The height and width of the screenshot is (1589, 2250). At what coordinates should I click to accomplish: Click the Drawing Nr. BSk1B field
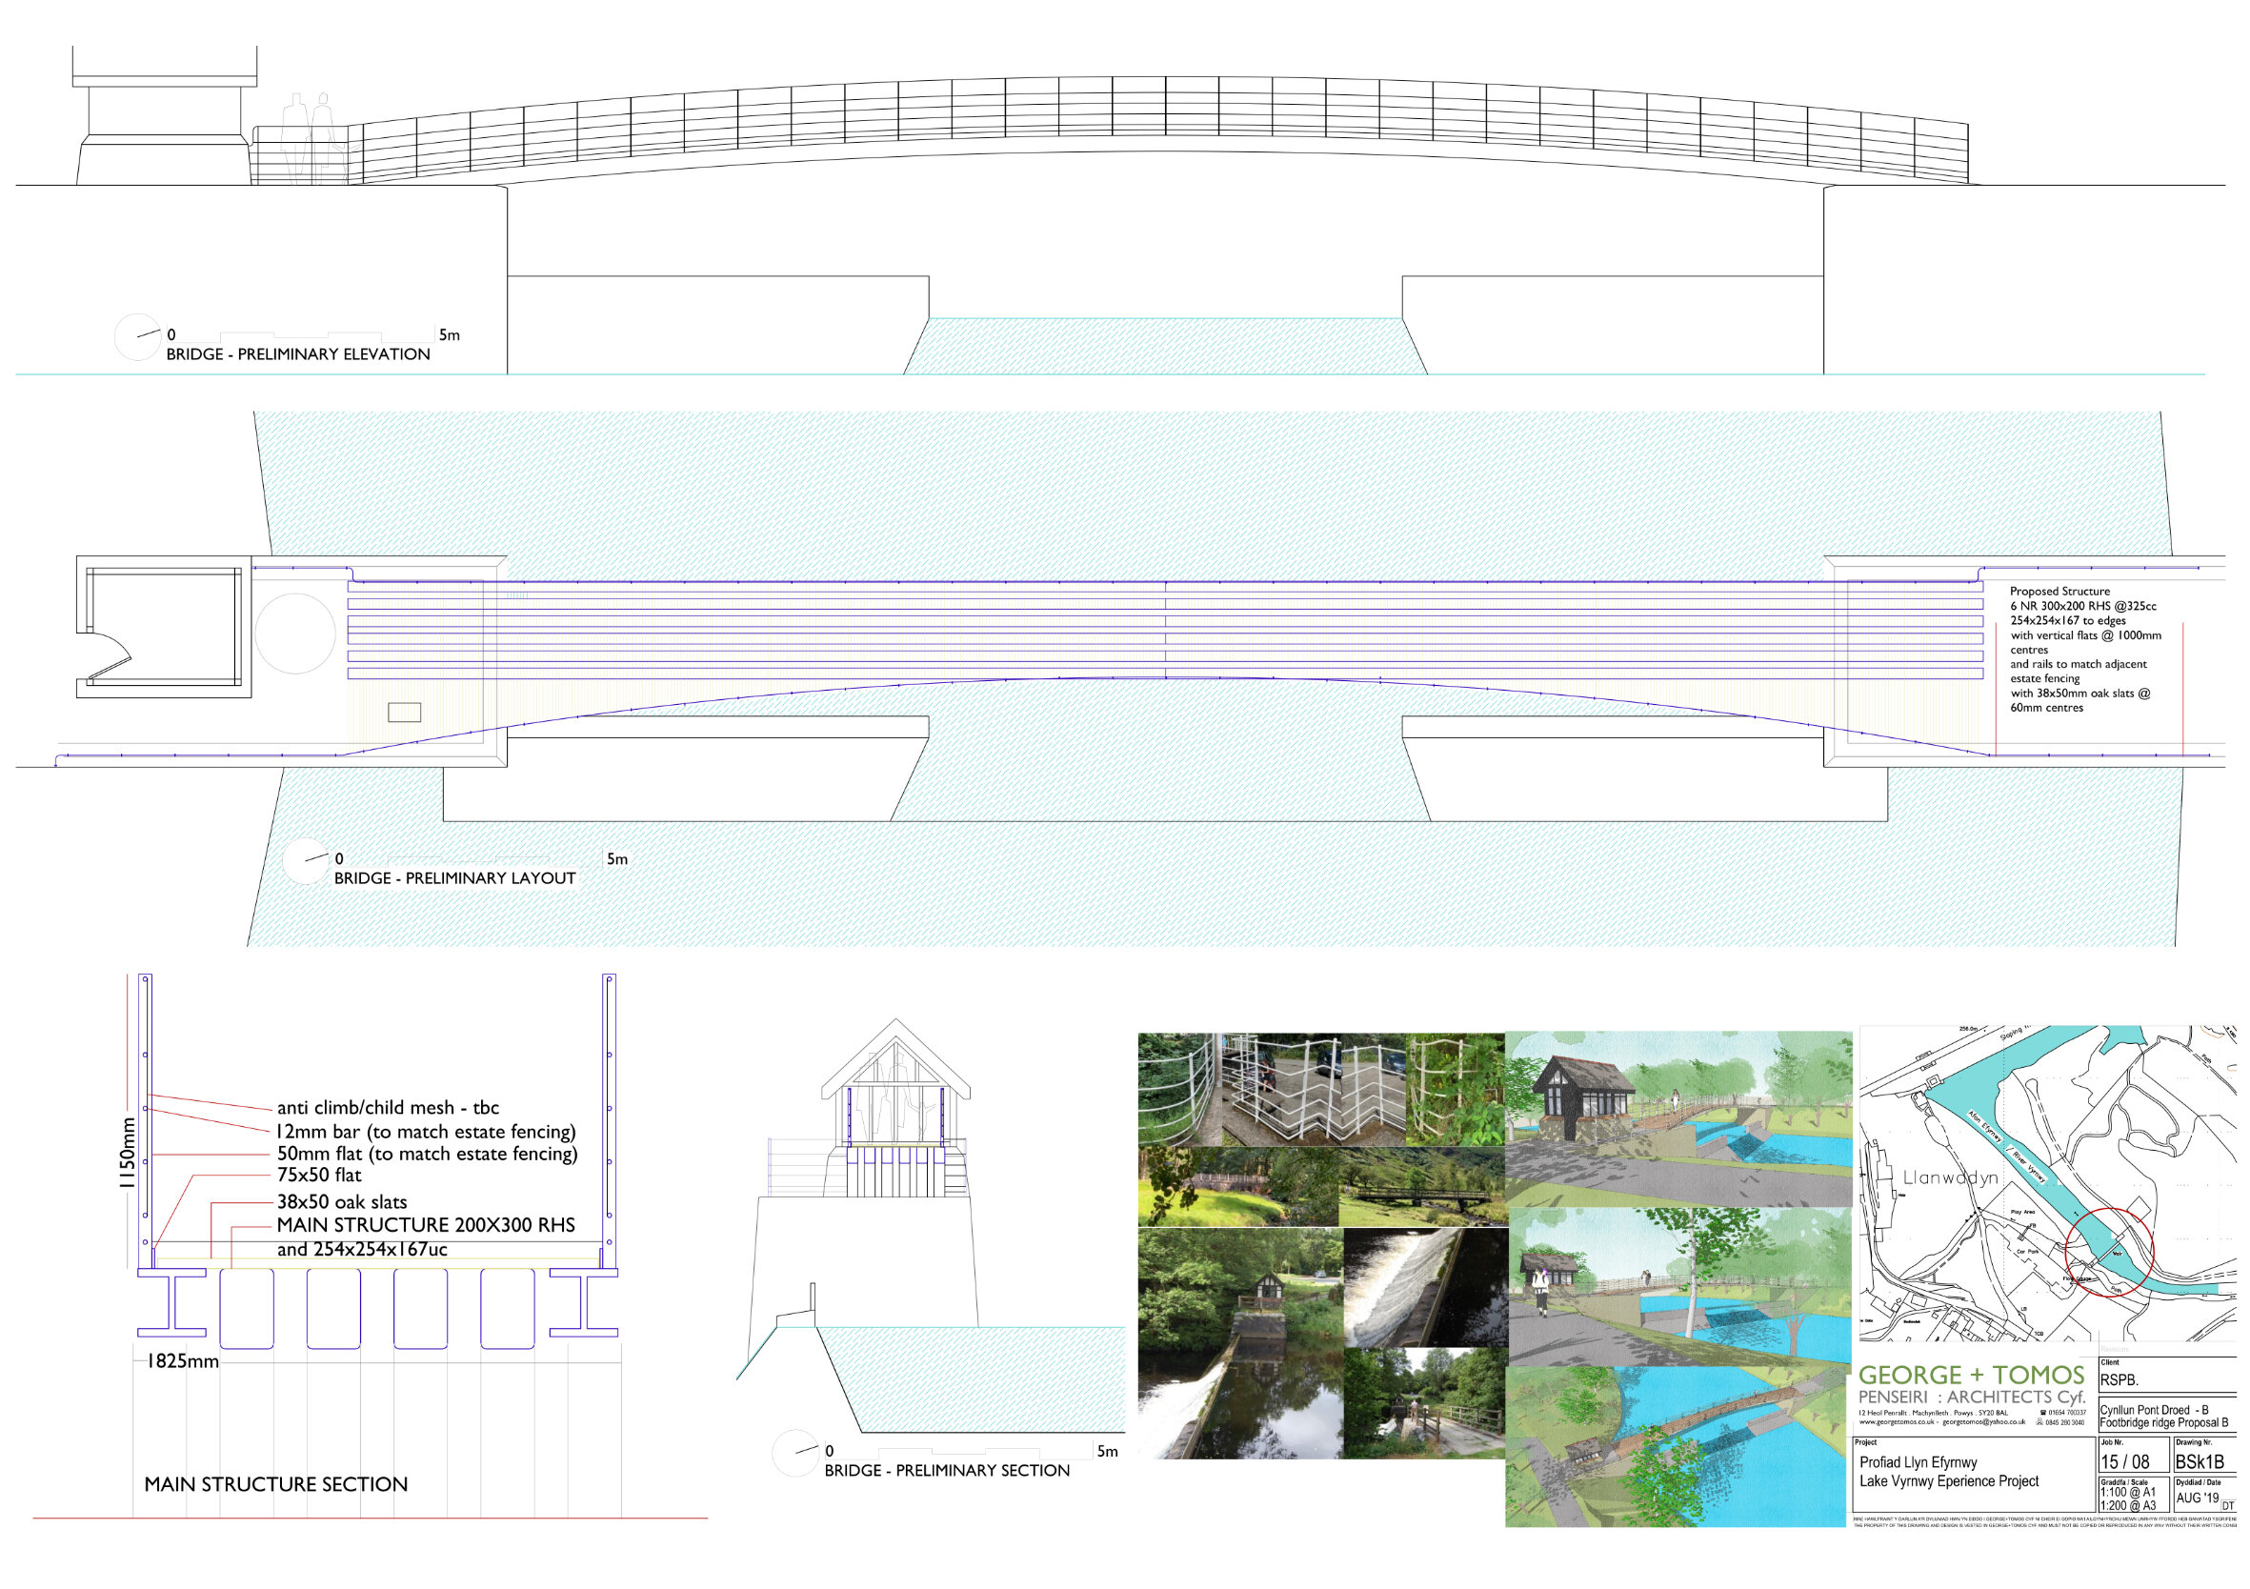(x=2200, y=1461)
